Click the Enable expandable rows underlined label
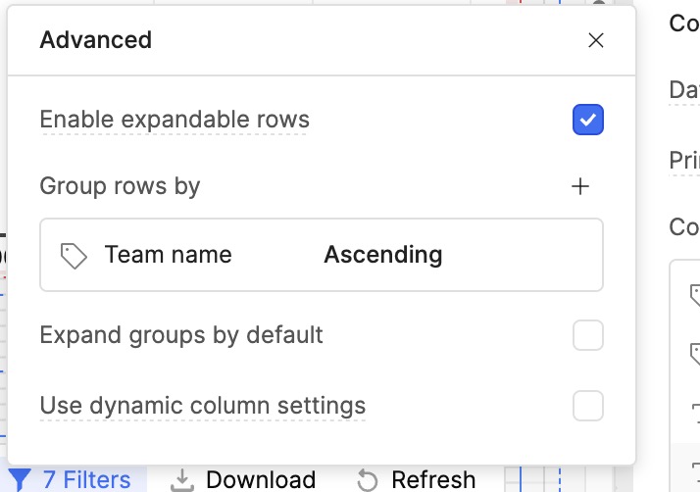The image size is (700, 492). point(175,121)
